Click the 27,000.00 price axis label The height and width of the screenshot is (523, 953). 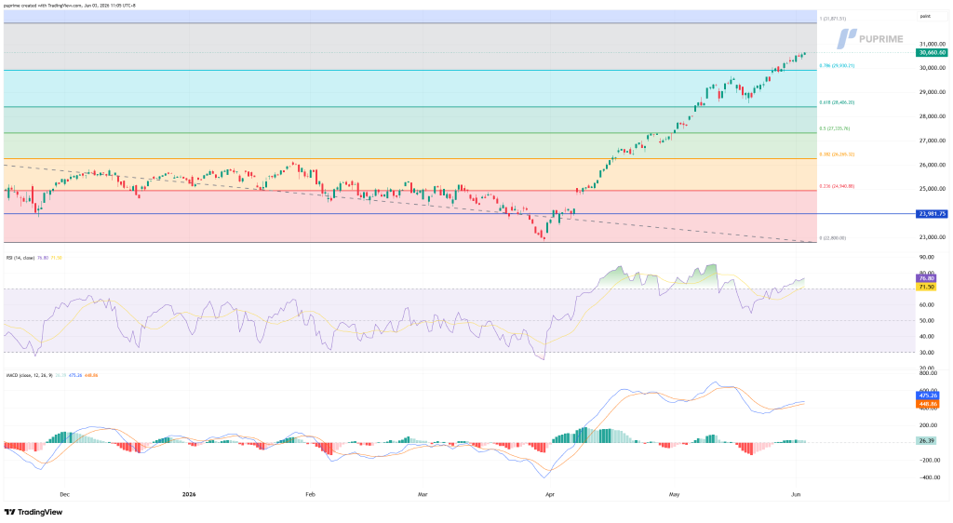933,141
